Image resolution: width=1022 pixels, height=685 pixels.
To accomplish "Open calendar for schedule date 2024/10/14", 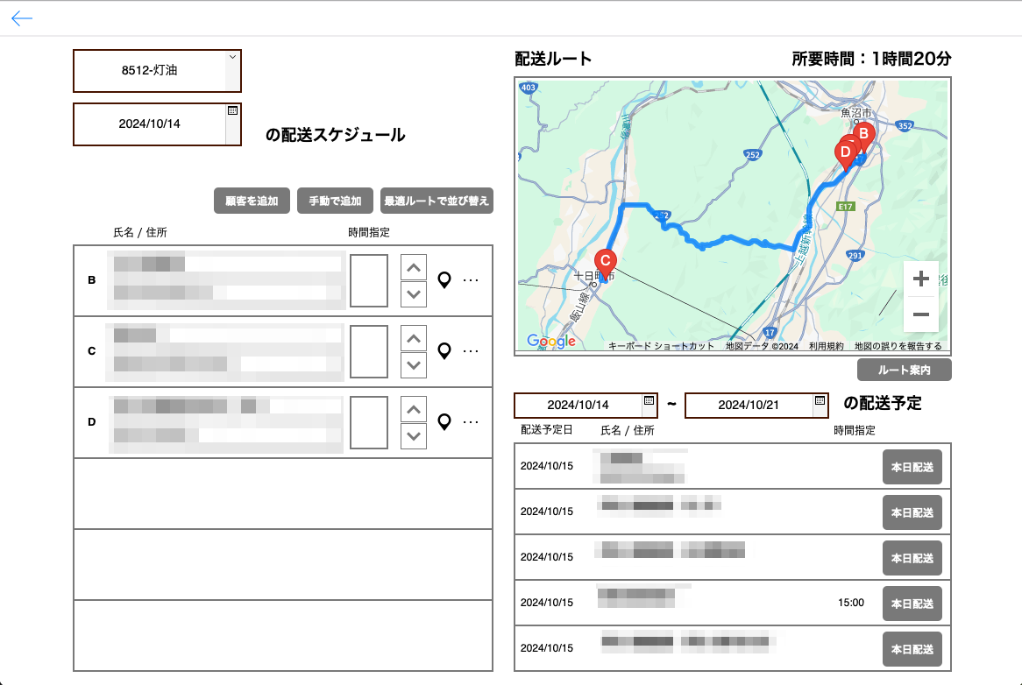I will click(x=232, y=110).
